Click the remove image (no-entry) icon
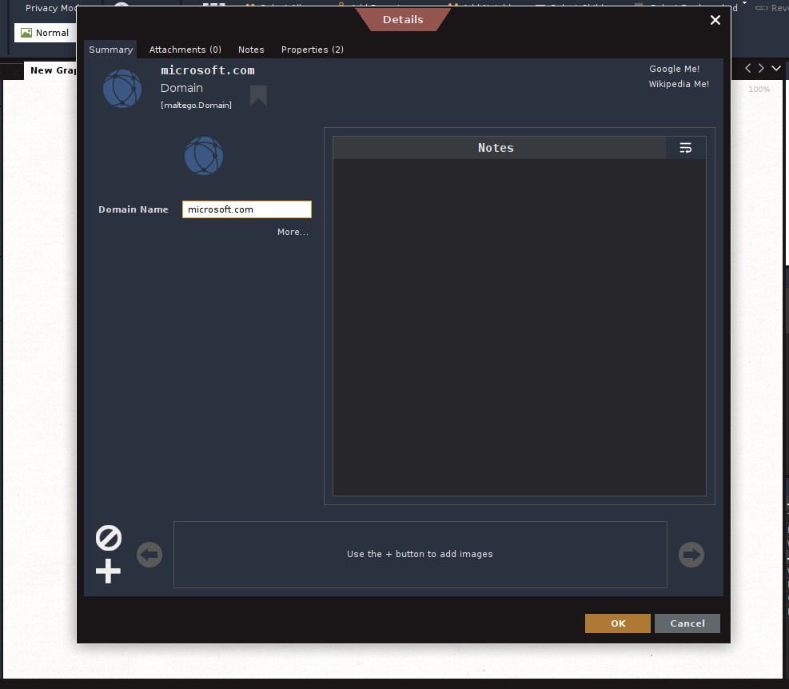This screenshot has width=789, height=689. click(x=109, y=538)
